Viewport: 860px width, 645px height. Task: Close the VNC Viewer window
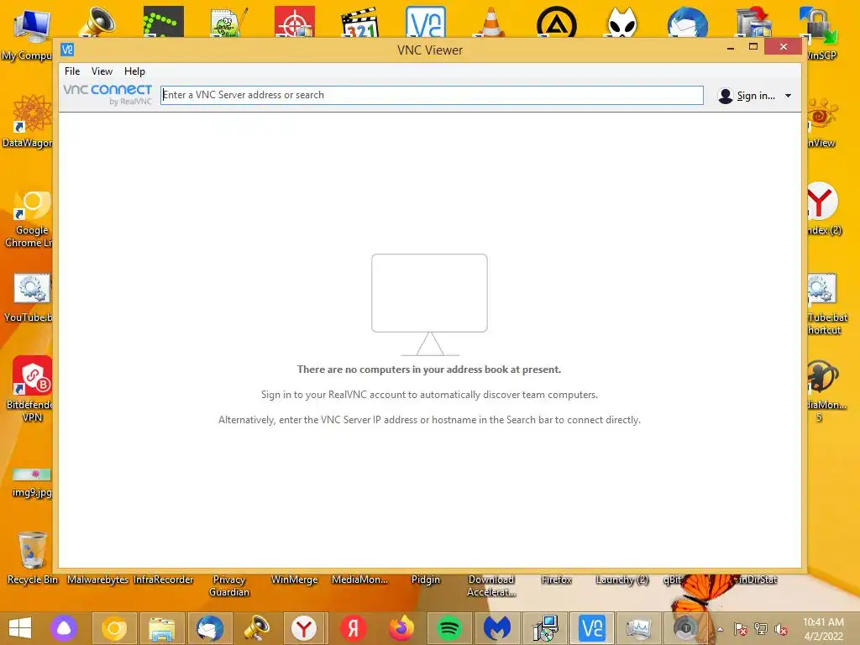click(784, 47)
